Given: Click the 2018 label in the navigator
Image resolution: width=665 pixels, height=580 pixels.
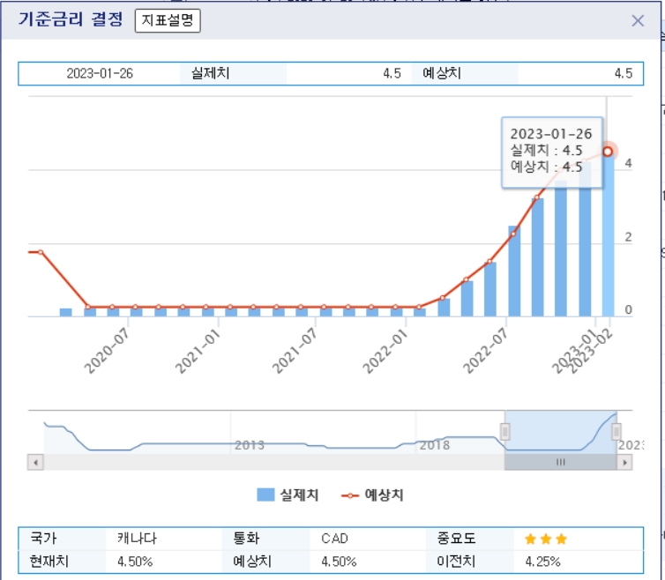Looking at the screenshot, I should [x=435, y=445].
